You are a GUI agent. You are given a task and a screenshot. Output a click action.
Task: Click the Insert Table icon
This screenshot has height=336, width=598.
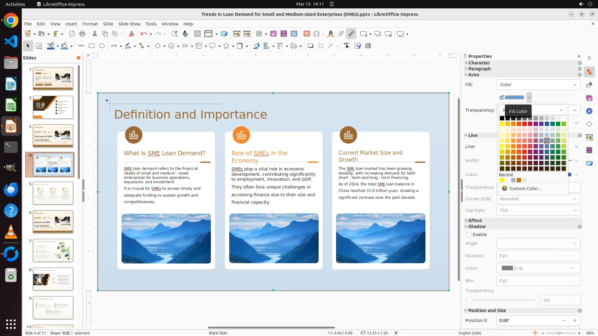point(259,34)
